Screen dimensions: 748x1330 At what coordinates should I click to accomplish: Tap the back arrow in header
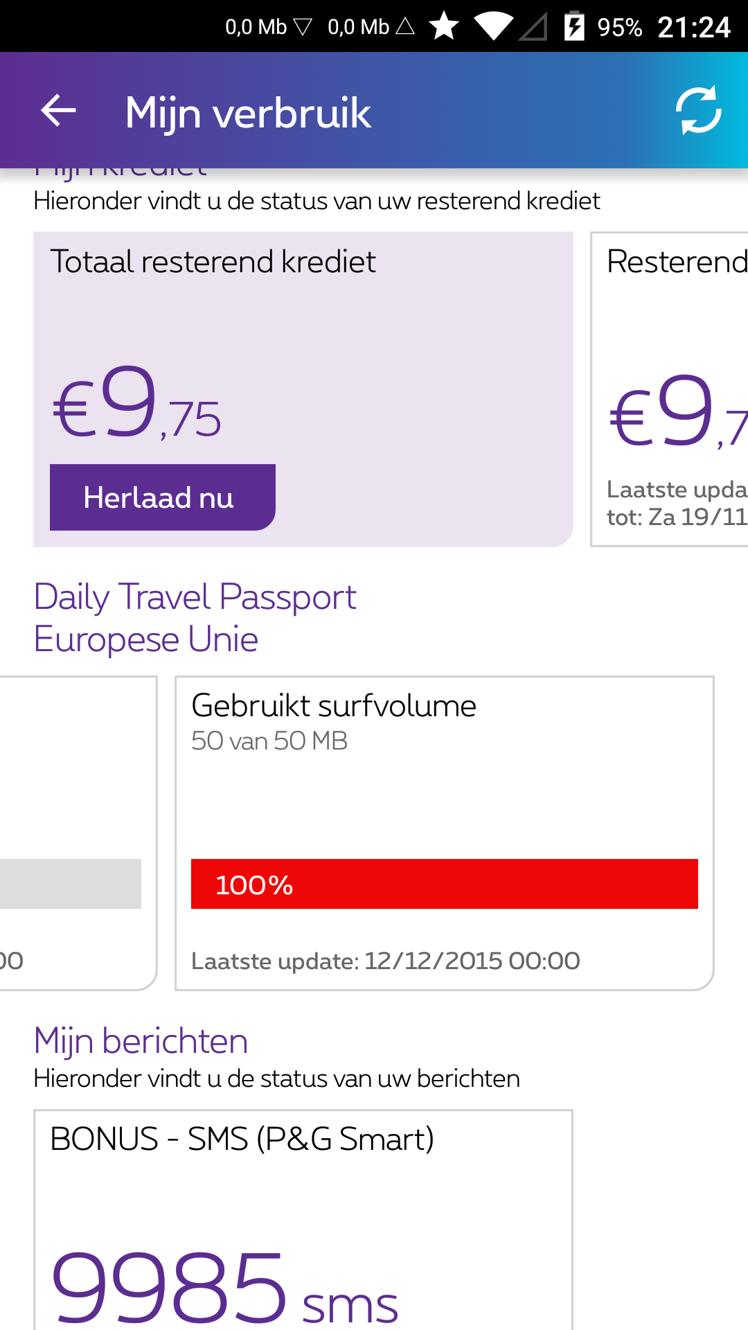point(58,111)
